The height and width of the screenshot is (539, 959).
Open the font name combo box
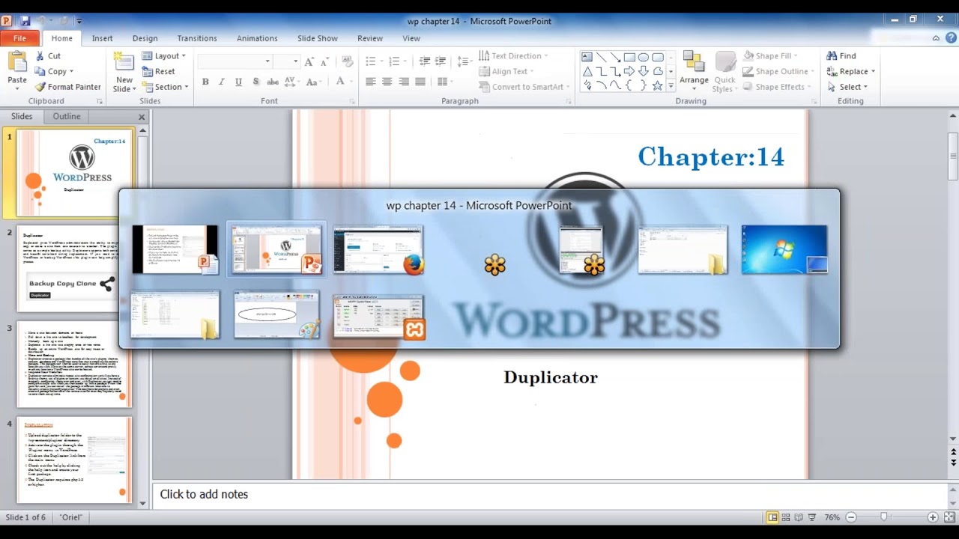[x=235, y=61]
